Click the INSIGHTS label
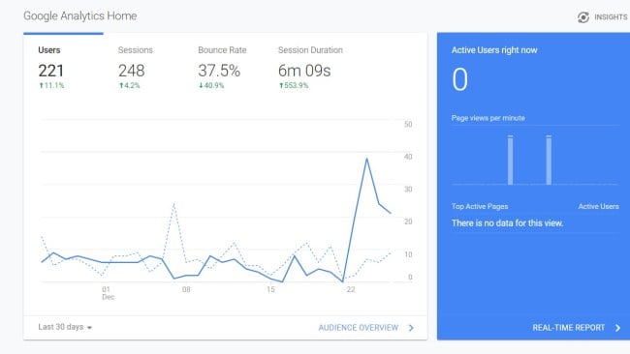The height and width of the screenshot is (354, 630). (611, 17)
